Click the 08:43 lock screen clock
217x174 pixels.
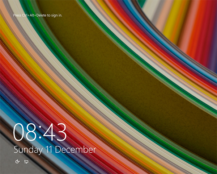(x=40, y=133)
